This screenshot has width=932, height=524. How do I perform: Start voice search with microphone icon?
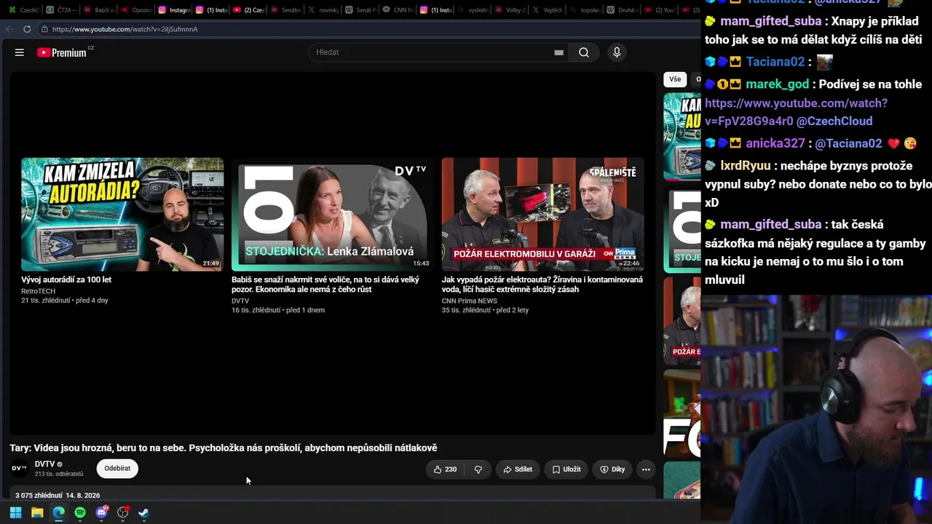617,52
